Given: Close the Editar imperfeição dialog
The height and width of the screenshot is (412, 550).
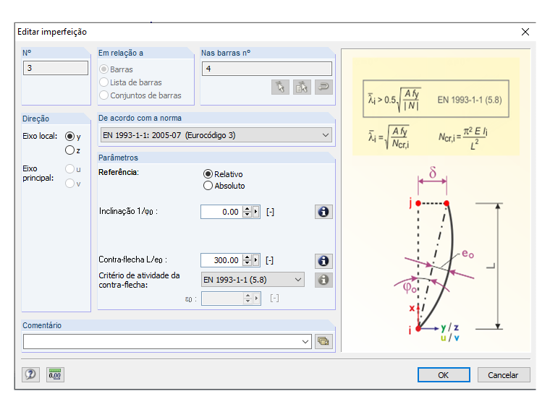Looking at the screenshot, I should [525, 32].
